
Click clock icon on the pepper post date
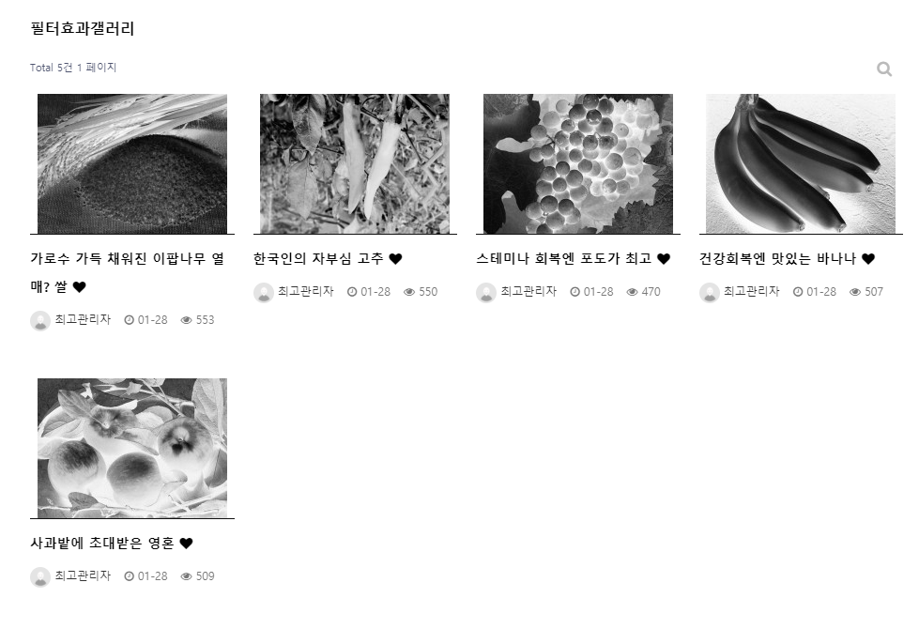click(352, 292)
